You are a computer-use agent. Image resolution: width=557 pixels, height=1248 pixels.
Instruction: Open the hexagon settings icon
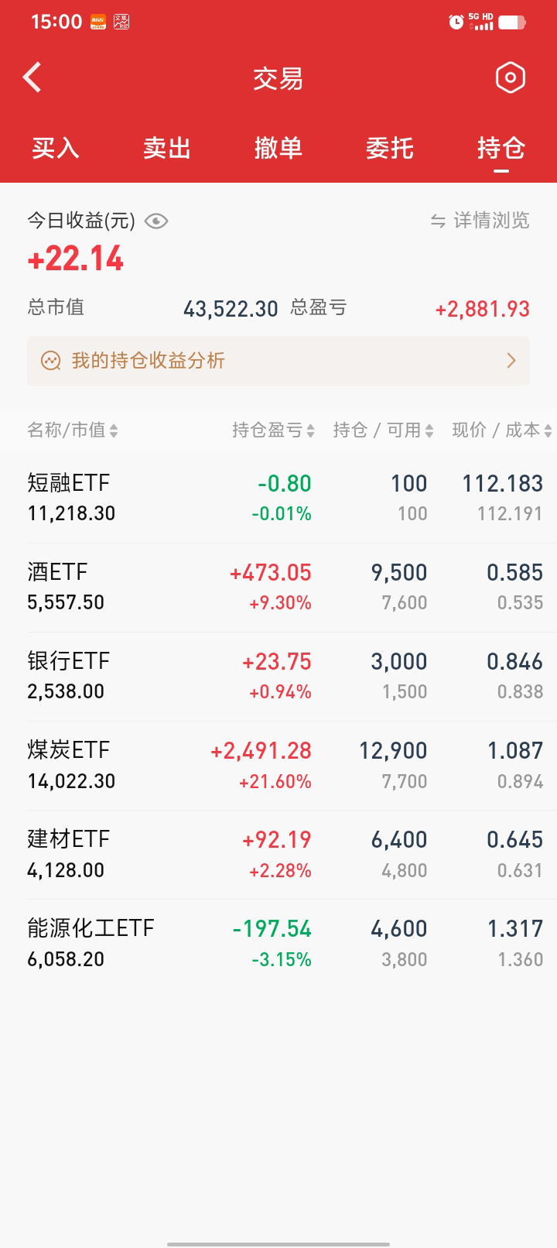(510, 77)
